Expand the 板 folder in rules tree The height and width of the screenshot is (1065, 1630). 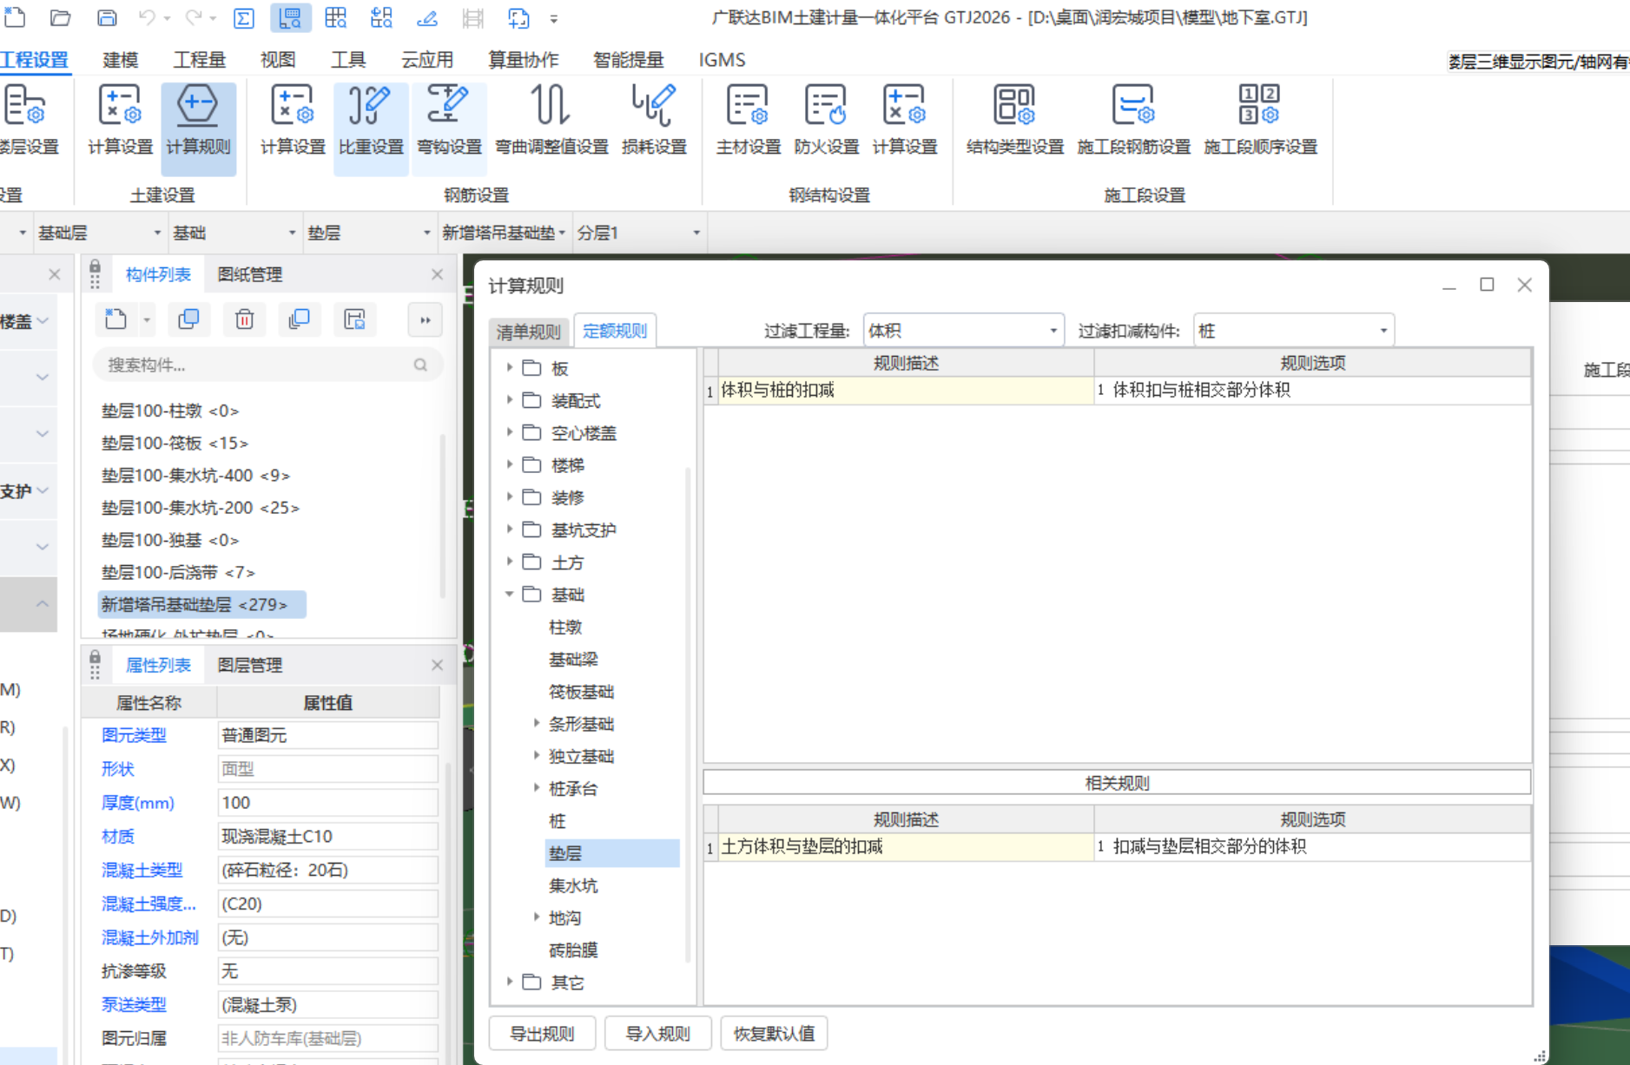[x=510, y=368]
